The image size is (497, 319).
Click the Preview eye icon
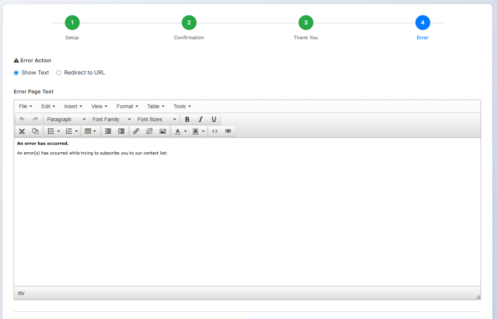click(x=228, y=131)
